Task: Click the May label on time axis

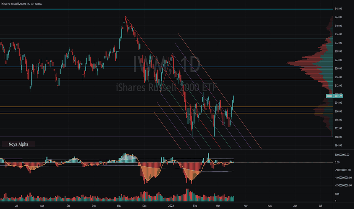Action: coord(270,206)
